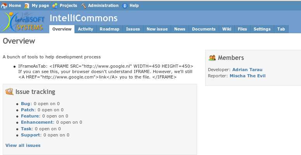Viewport: 301px width, 155px height.
Task: Open the Wiki tab
Action: [x=227, y=29]
